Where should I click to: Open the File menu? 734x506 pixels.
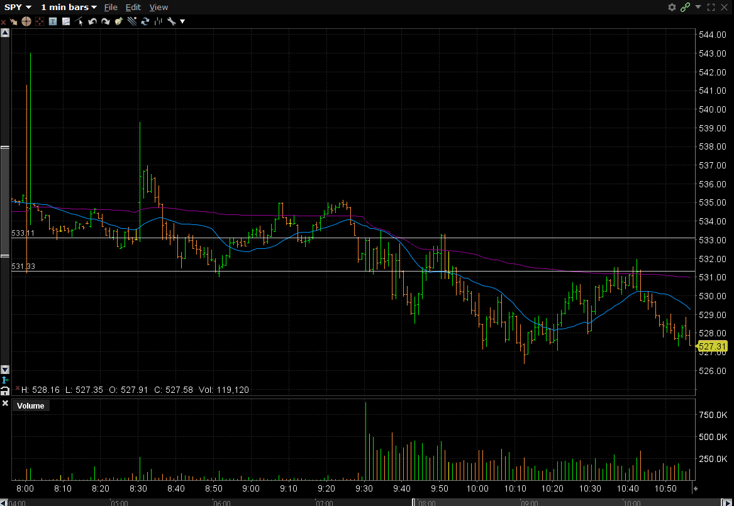[x=111, y=7]
